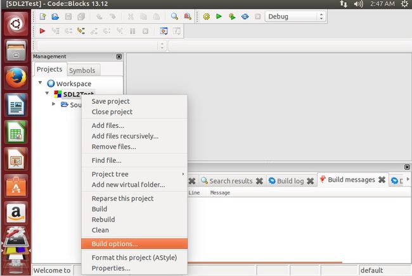Select Add files... menu entry
Screen dimensions: 412x276
point(134,125)
